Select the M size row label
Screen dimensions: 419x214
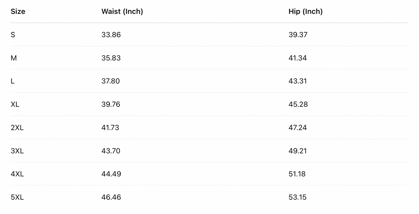(x=14, y=58)
